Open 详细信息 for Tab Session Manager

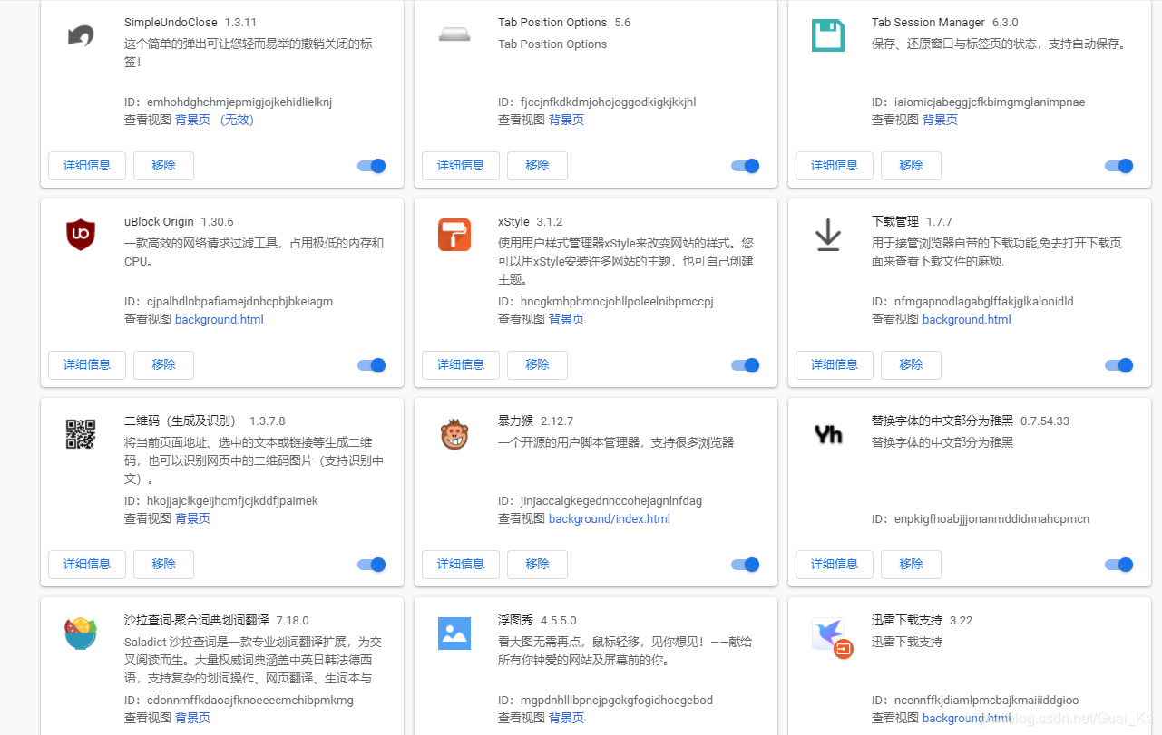[x=835, y=166]
